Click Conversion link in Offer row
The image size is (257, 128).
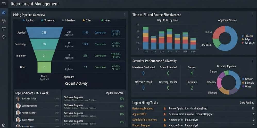(100, 67)
